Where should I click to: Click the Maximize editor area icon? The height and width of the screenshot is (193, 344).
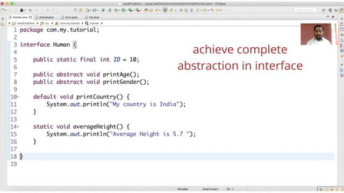point(333,17)
